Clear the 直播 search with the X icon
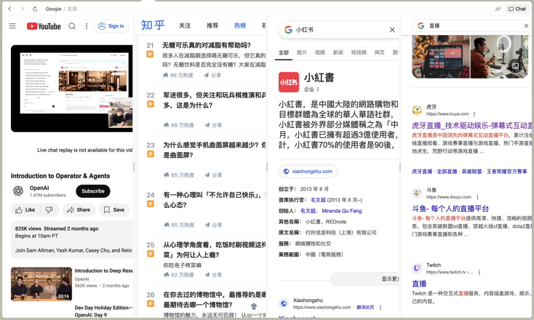Viewport: 534px width, 320px height. click(x=527, y=26)
